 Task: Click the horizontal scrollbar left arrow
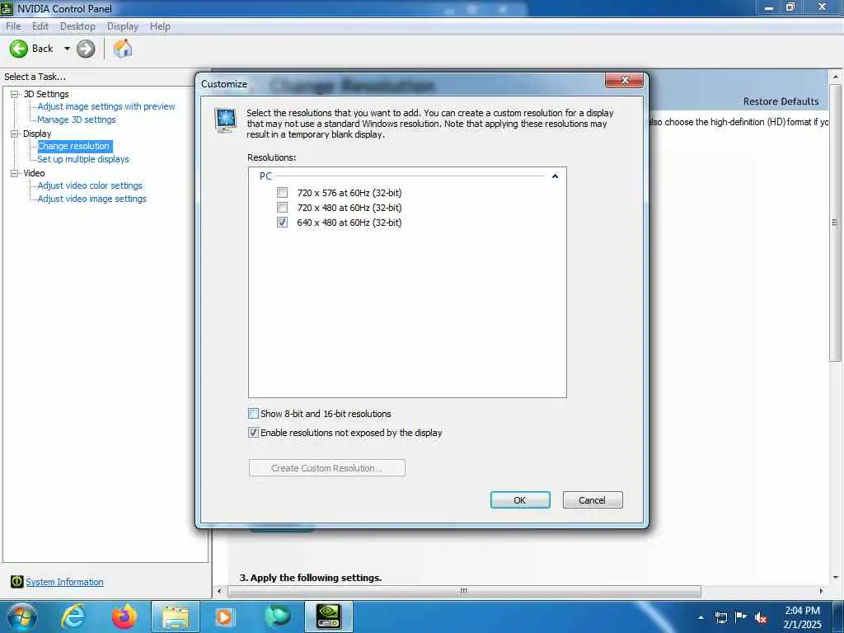click(x=219, y=591)
